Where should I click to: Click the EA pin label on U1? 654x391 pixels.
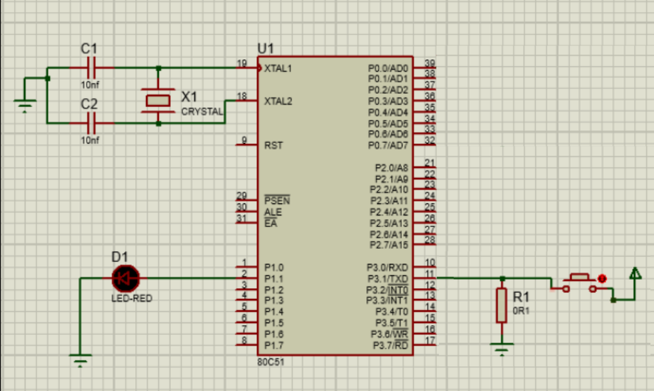(x=271, y=223)
